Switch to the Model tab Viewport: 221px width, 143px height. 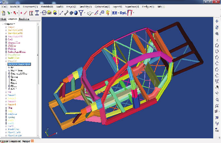coord(3,19)
